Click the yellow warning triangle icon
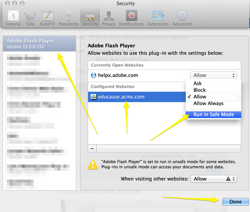The height and width of the screenshot is (212, 250). pyautogui.click(x=93, y=164)
